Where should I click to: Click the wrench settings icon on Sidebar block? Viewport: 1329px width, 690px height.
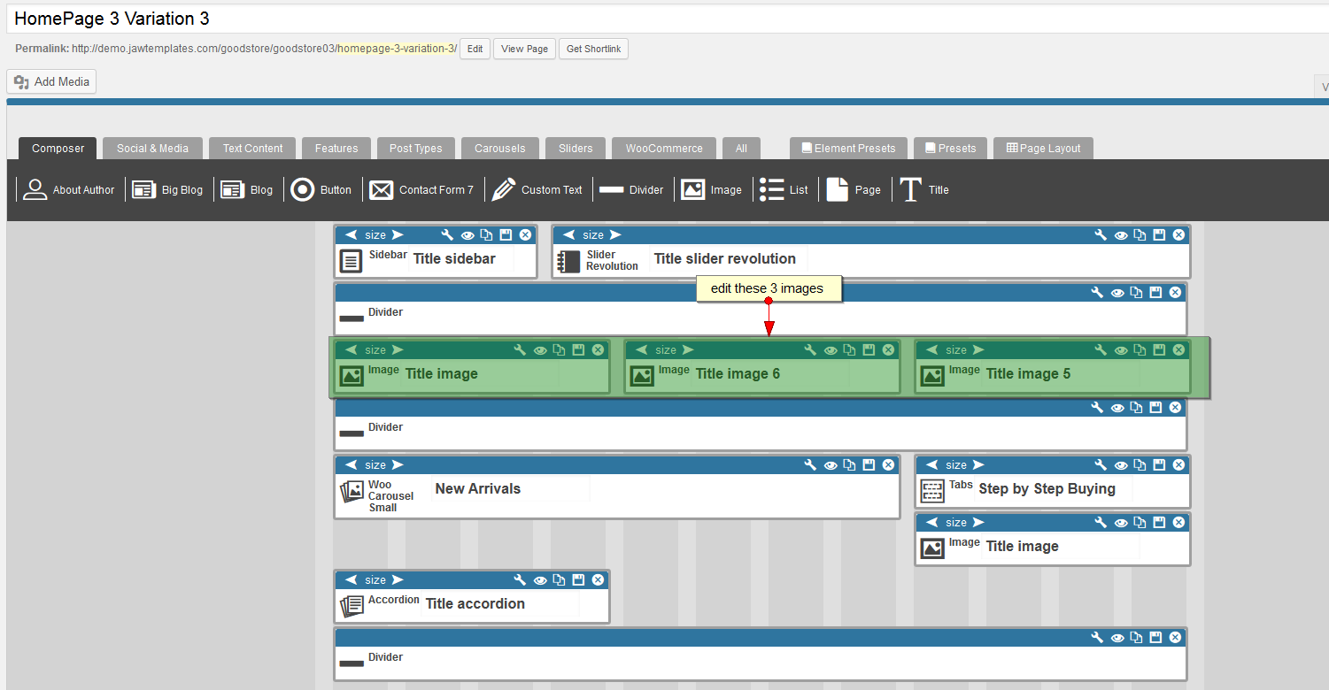pyautogui.click(x=447, y=235)
